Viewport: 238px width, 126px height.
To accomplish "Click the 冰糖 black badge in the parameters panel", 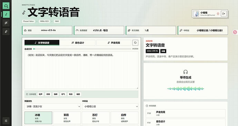I will coord(163,51).
